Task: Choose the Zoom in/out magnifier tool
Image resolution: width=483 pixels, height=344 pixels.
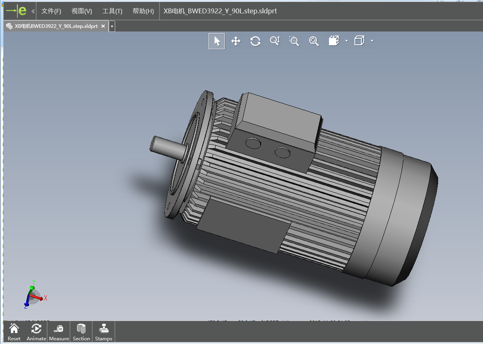Action: tap(275, 41)
